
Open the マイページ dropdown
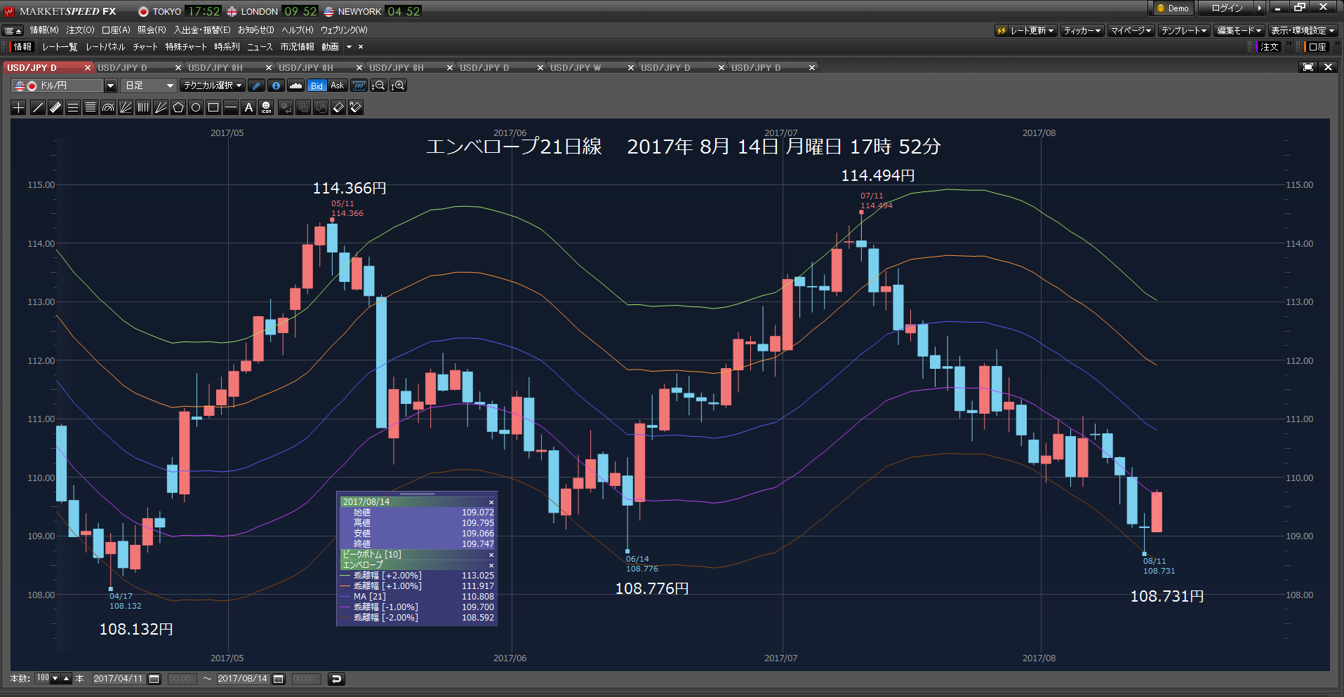(x=1131, y=31)
